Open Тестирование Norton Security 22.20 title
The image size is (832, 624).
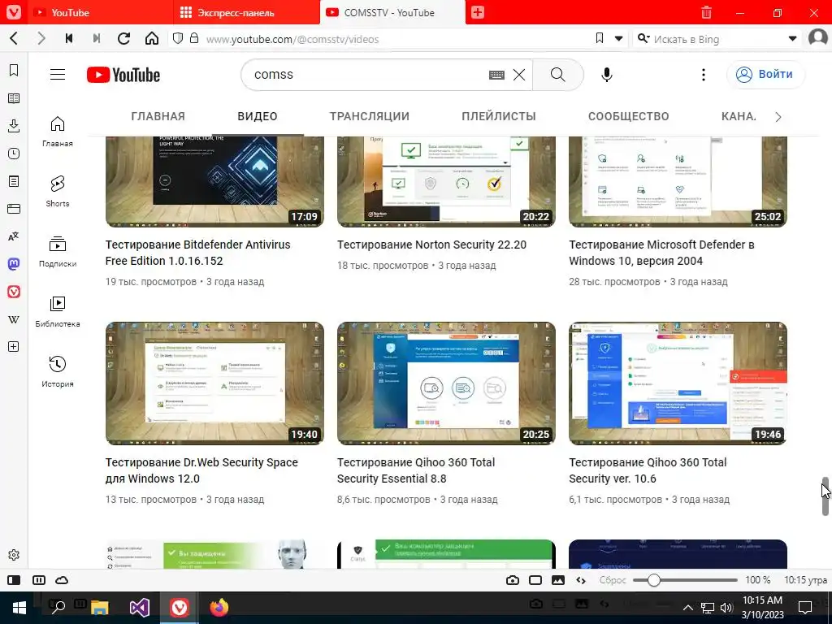click(431, 245)
